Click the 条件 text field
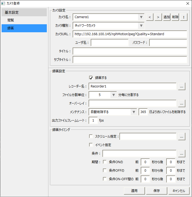This screenshot has height=197, width=192. pyautogui.click(x=139, y=153)
